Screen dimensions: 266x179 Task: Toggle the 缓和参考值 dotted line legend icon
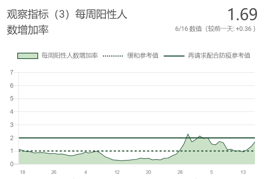coord(113,56)
